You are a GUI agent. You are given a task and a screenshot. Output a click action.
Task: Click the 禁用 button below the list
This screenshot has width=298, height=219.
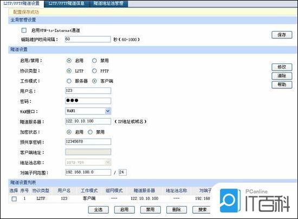pyautogui.click(x=151, y=210)
